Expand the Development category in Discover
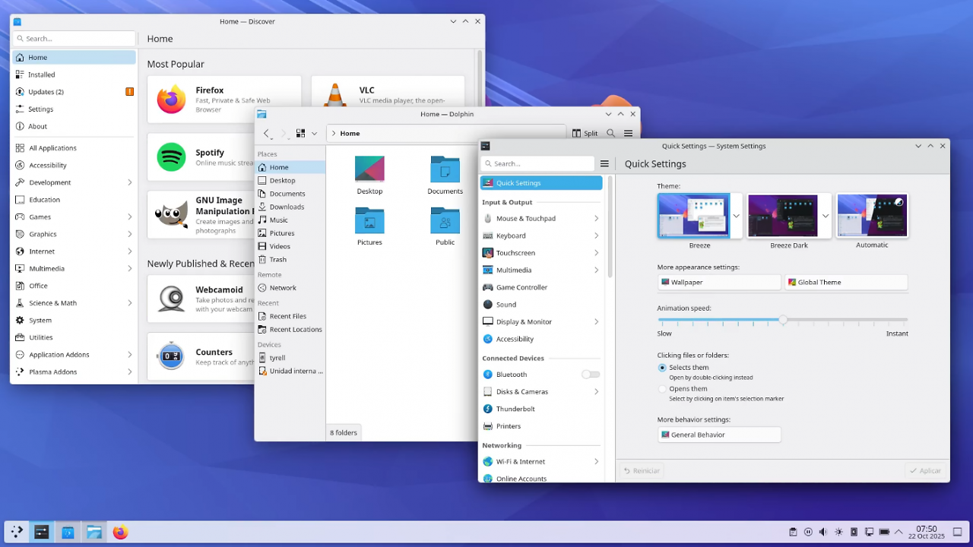This screenshot has height=547, width=973. point(130,182)
